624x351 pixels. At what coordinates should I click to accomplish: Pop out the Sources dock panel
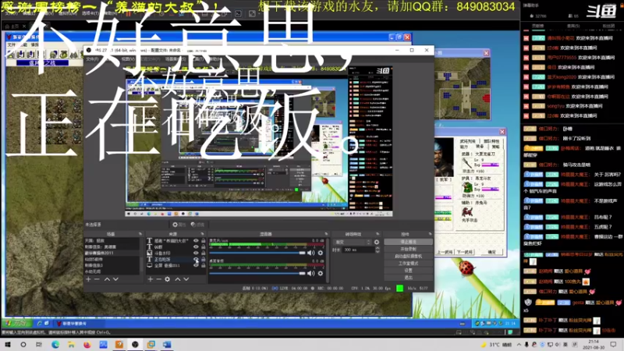tap(202, 234)
